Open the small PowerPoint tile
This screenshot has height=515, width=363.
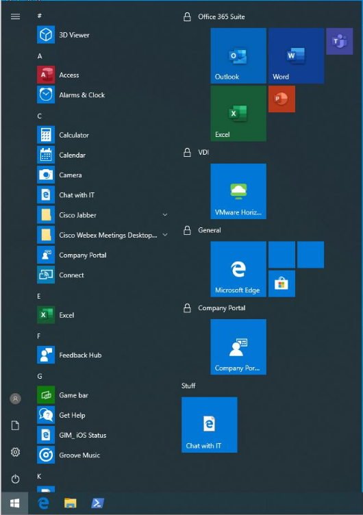(x=281, y=99)
